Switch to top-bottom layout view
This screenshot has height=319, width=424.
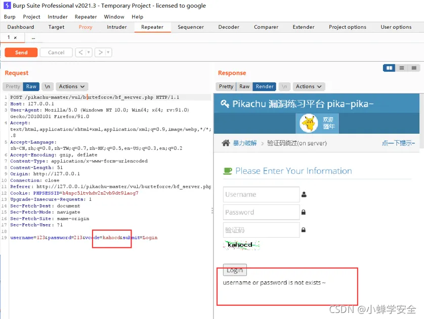point(402,68)
